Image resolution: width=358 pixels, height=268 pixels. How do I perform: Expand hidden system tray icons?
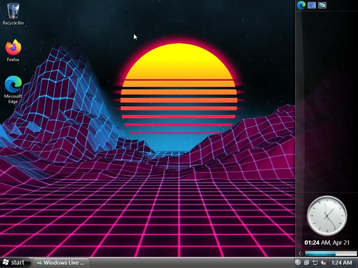click(298, 262)
